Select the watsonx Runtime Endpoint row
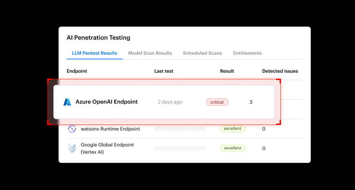355x190 pixels. coord(165,129)
